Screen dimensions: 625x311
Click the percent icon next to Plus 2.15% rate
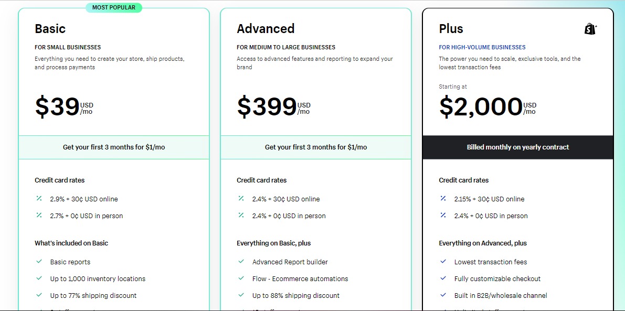click(443, 199)
